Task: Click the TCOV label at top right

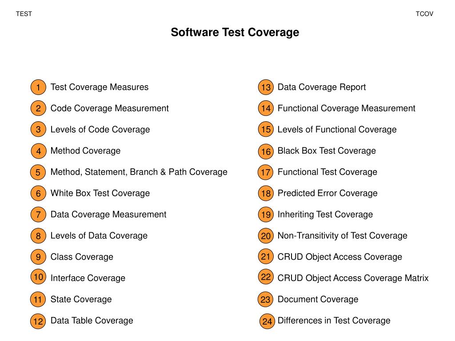Action: [x=424, y=14]
